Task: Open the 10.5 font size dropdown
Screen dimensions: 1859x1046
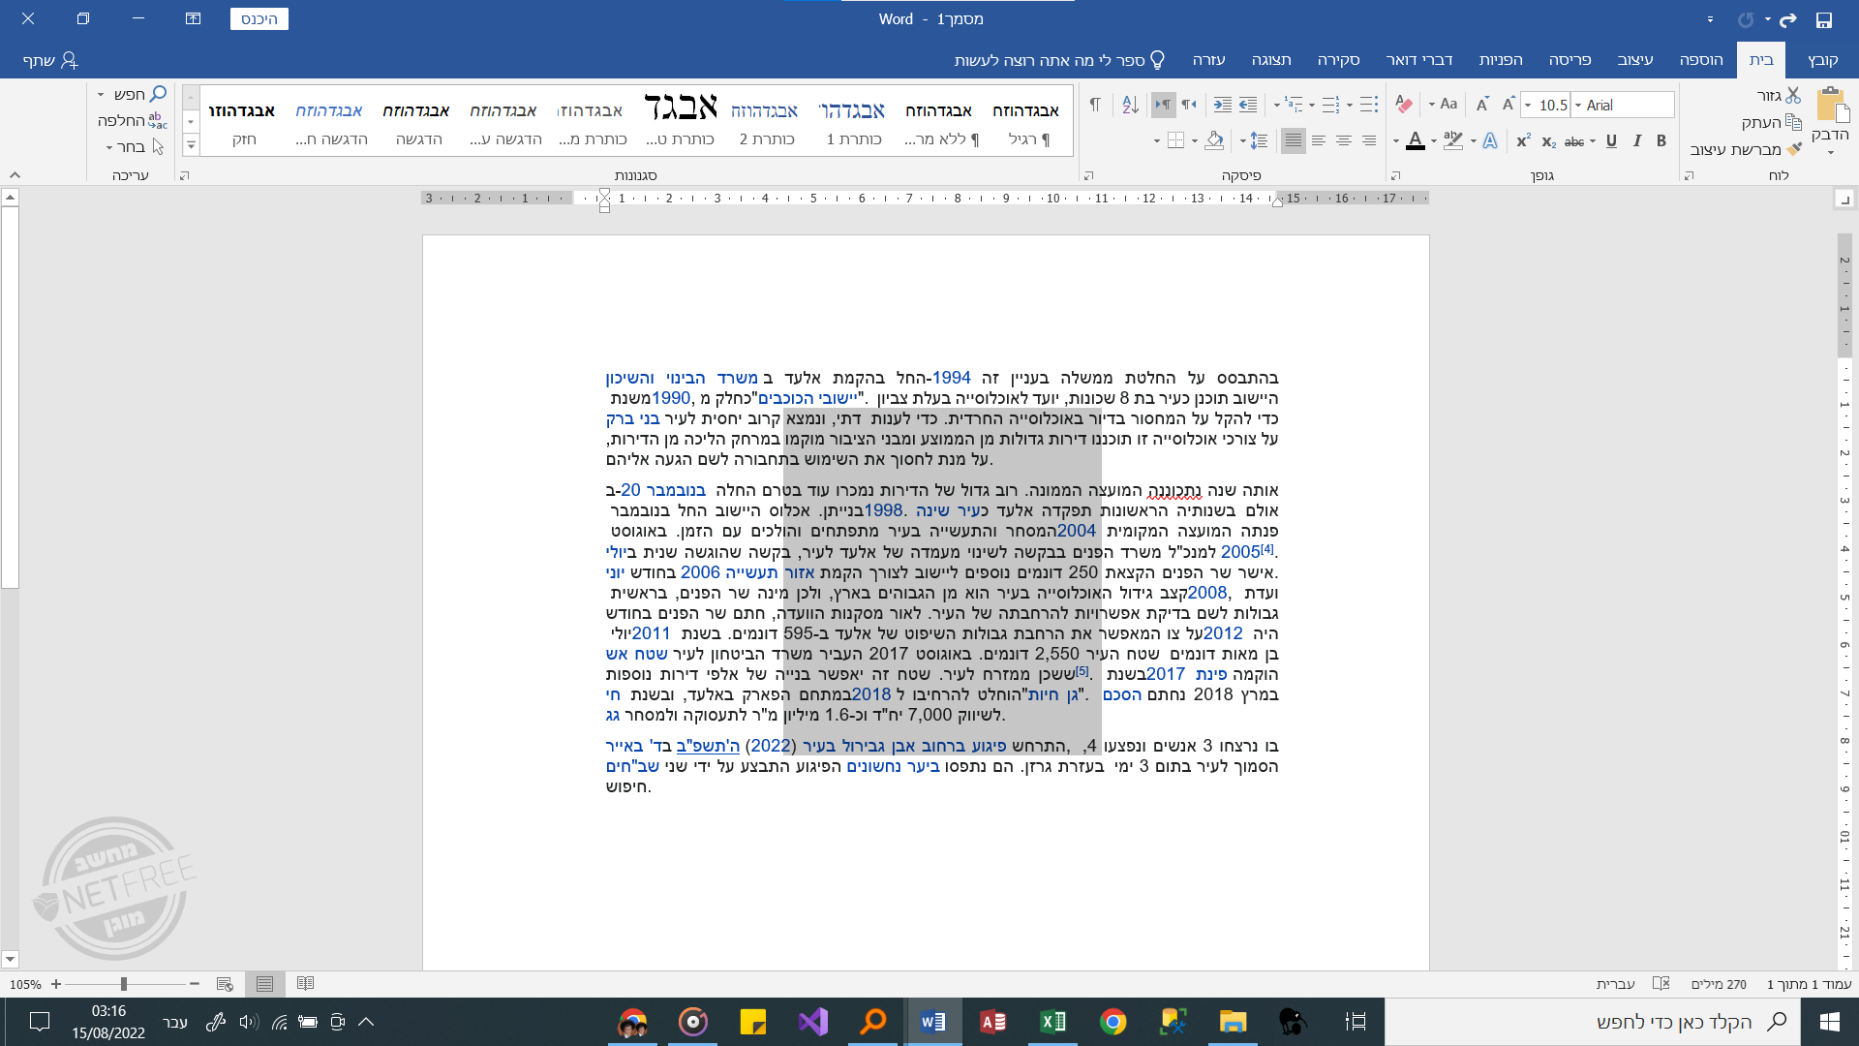Action: pyautogui.click(x=1528, y=105)
